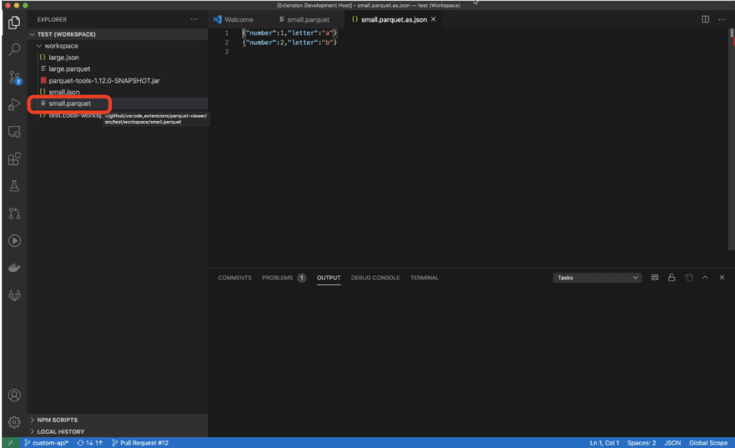Open the GitLab view icon
735x448 pixels.
point(14,295)
